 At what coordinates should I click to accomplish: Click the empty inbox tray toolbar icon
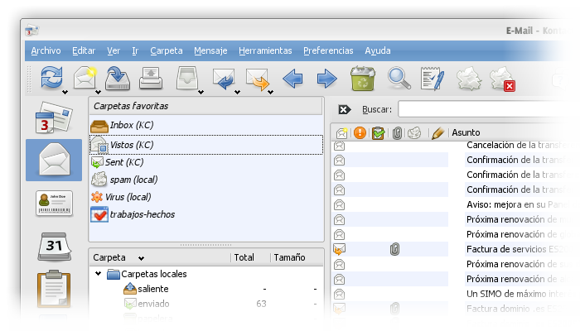(x=187, y=78)
